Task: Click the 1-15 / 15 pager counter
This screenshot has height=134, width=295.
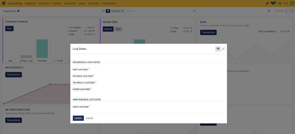Action: (279, 11)
